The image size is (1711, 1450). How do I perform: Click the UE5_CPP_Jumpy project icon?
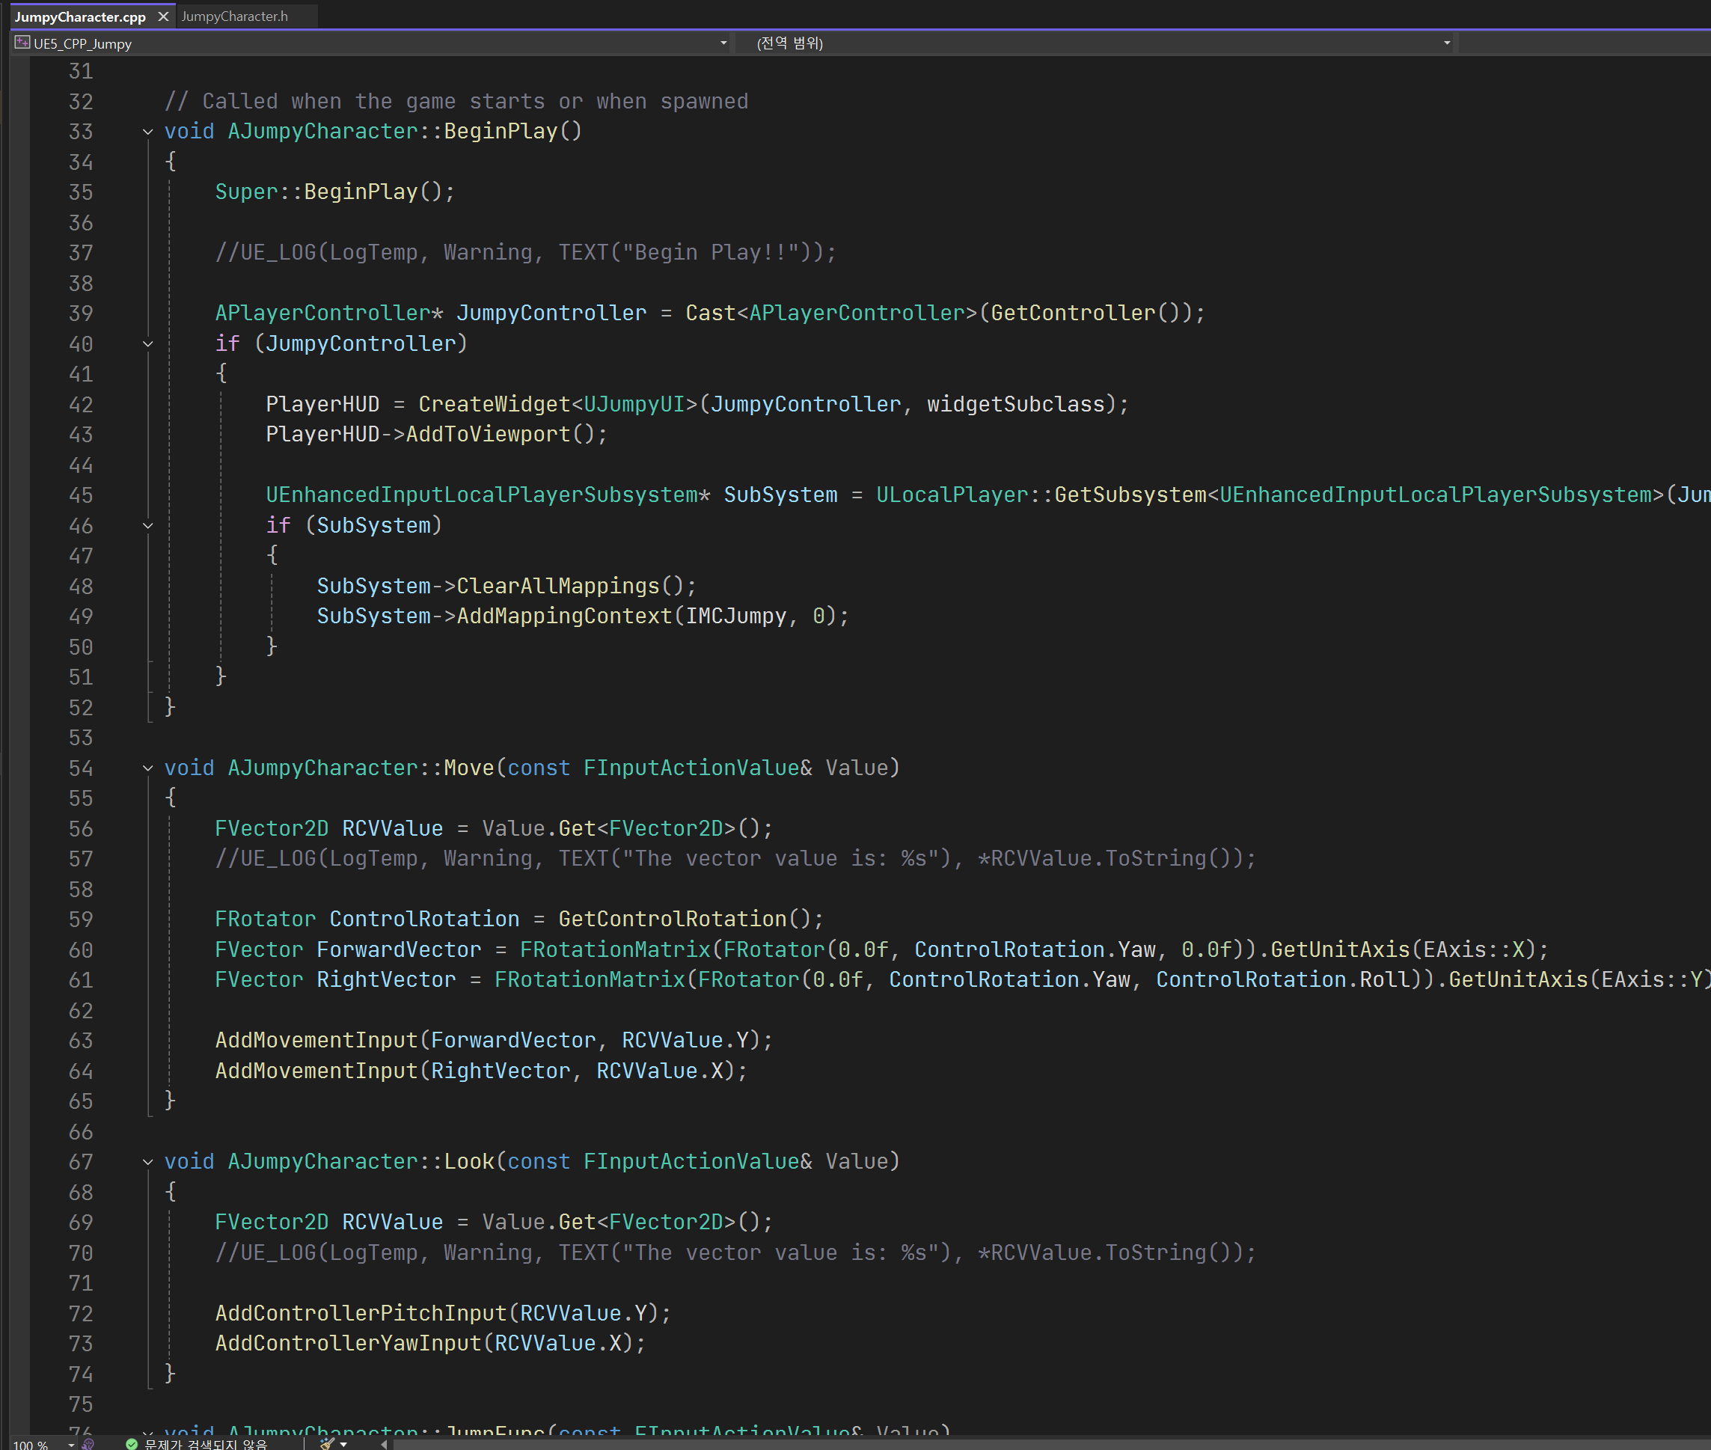pyautogui.click(x=22, y=43)
